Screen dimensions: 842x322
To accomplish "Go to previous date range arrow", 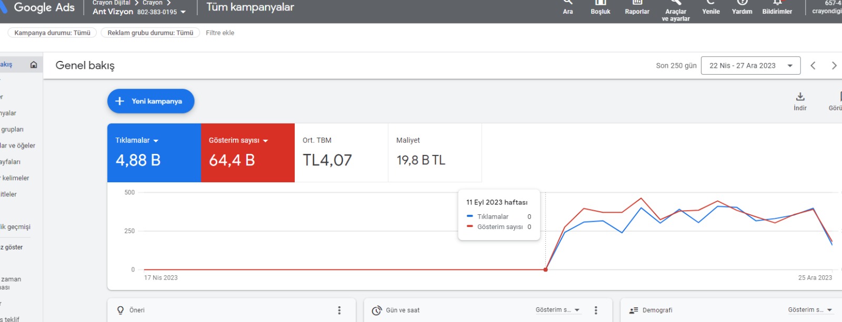I will [x=813, y=66].
